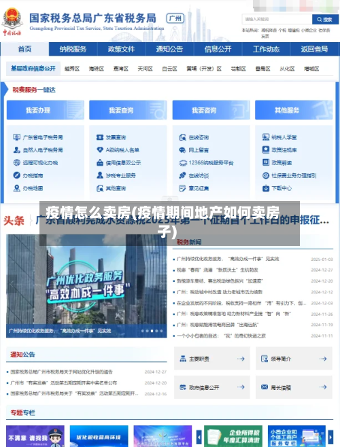Open the 首页 navigation tab
The width and height of the screenshot is (340, 447).
(25, 49)
